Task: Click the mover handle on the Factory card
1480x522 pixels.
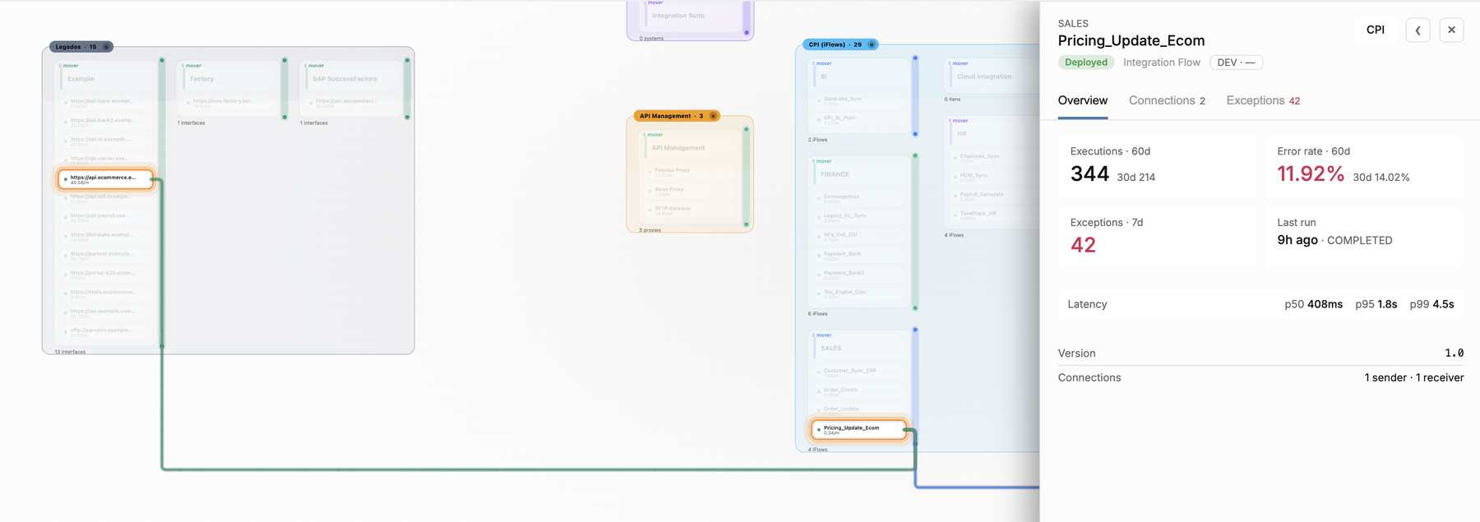Action: (193, 66)
